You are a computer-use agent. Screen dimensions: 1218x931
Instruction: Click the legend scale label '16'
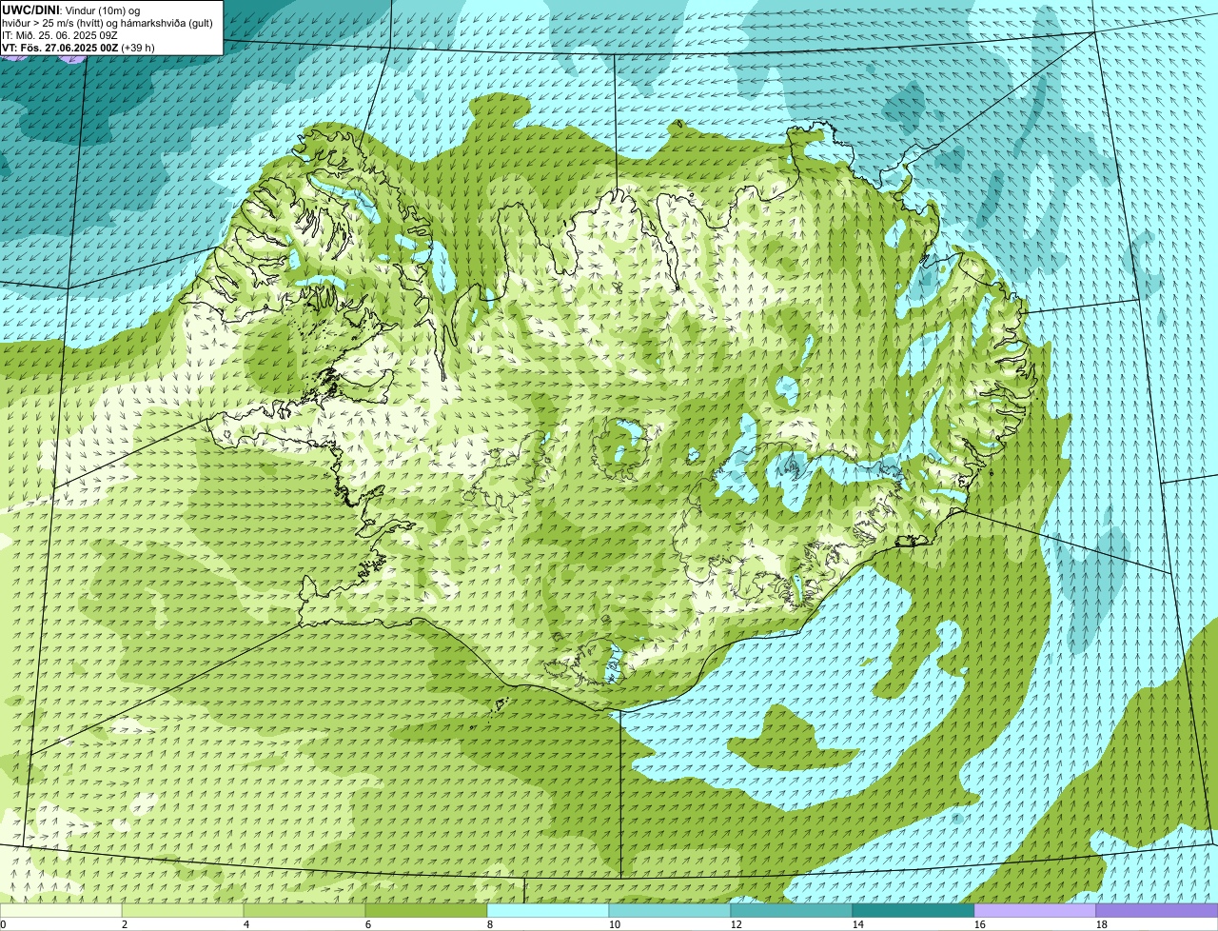click(980, 924)
